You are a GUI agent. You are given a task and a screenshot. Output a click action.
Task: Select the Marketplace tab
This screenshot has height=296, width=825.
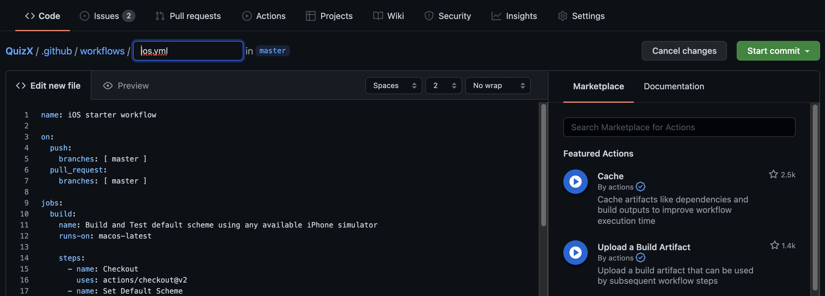tap(598, 86)
